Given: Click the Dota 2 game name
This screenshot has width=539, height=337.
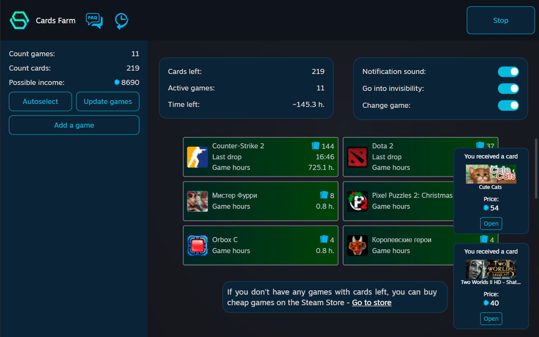Looking at the screenshot, I should (383, 146).
